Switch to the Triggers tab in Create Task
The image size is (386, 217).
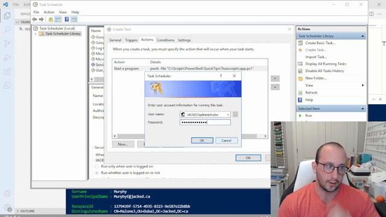[x=131, y=40]
